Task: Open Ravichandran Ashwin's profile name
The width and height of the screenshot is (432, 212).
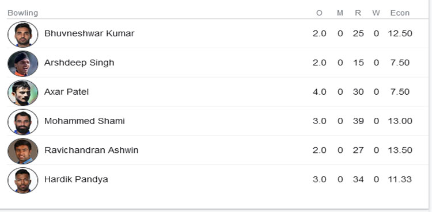Action: click(x=91, y=150)
